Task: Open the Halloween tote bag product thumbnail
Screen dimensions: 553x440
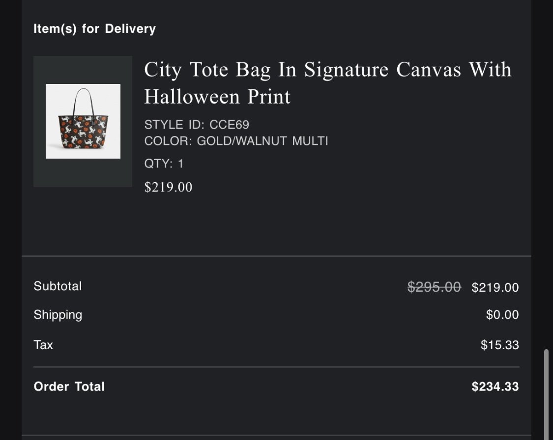Action: pyautogui.click(x=83, y=121)
